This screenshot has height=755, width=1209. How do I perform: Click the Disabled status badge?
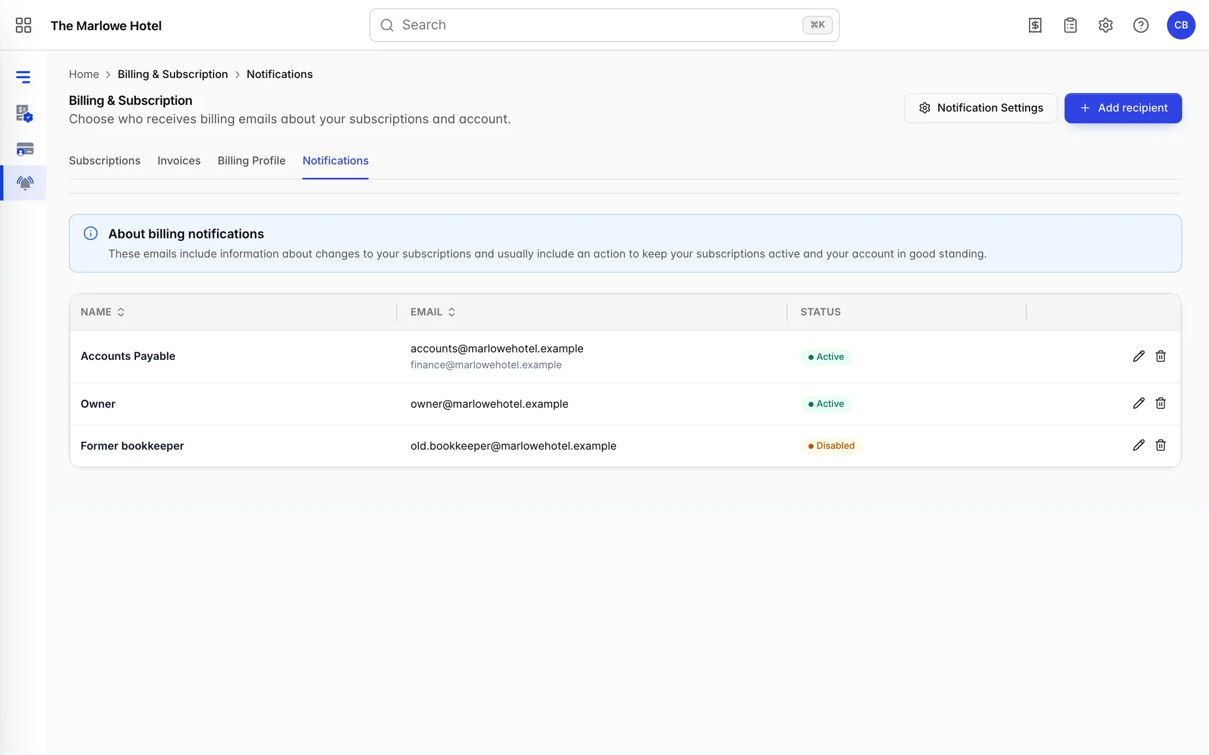point(831,445)
